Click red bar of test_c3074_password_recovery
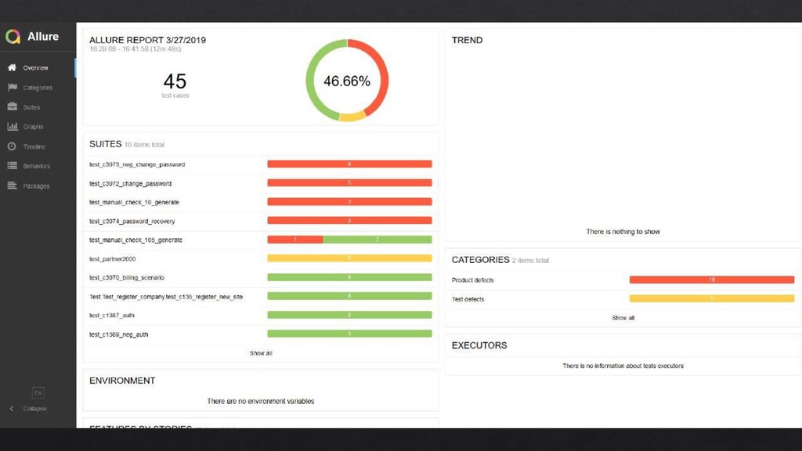This screenshot has height=451, width=802. click(x=349, y=220)
